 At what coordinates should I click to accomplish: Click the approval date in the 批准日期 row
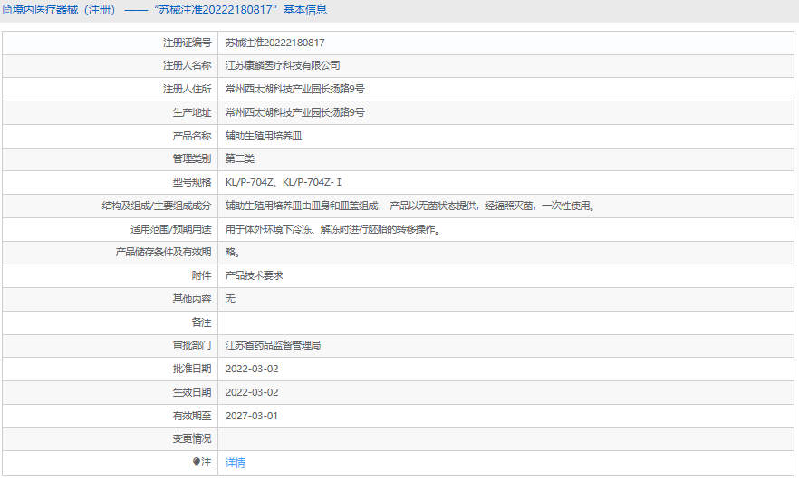[x=252, y=369]
